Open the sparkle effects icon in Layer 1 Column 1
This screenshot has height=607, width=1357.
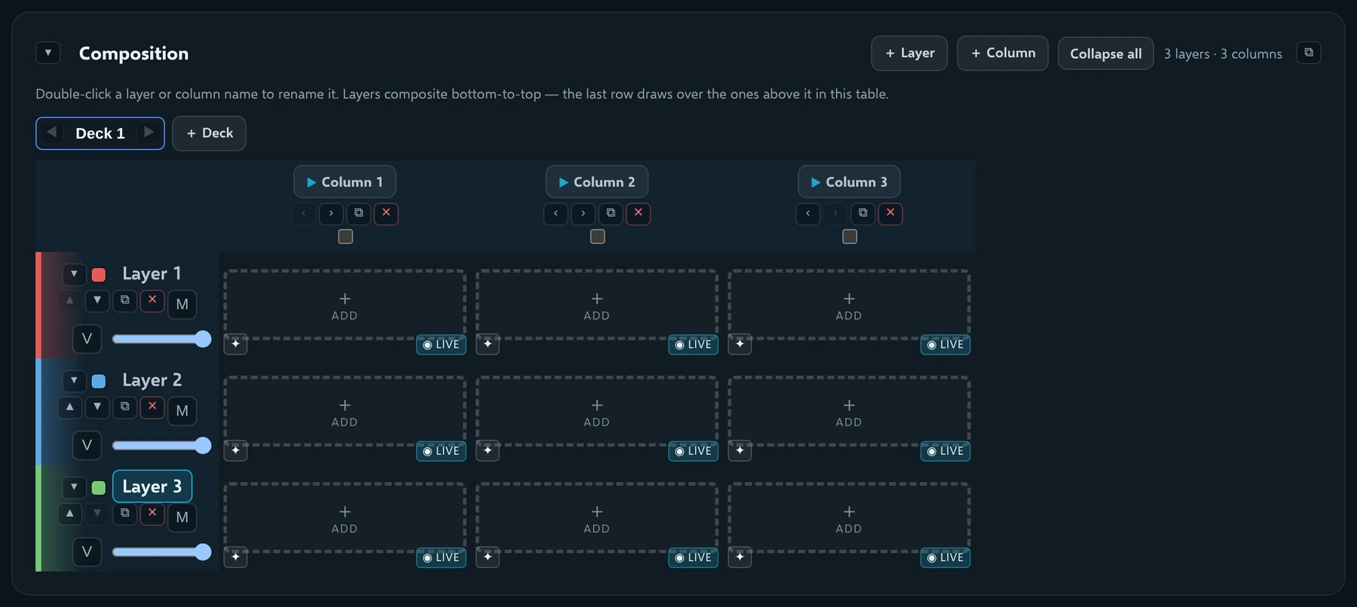point(236,344)
